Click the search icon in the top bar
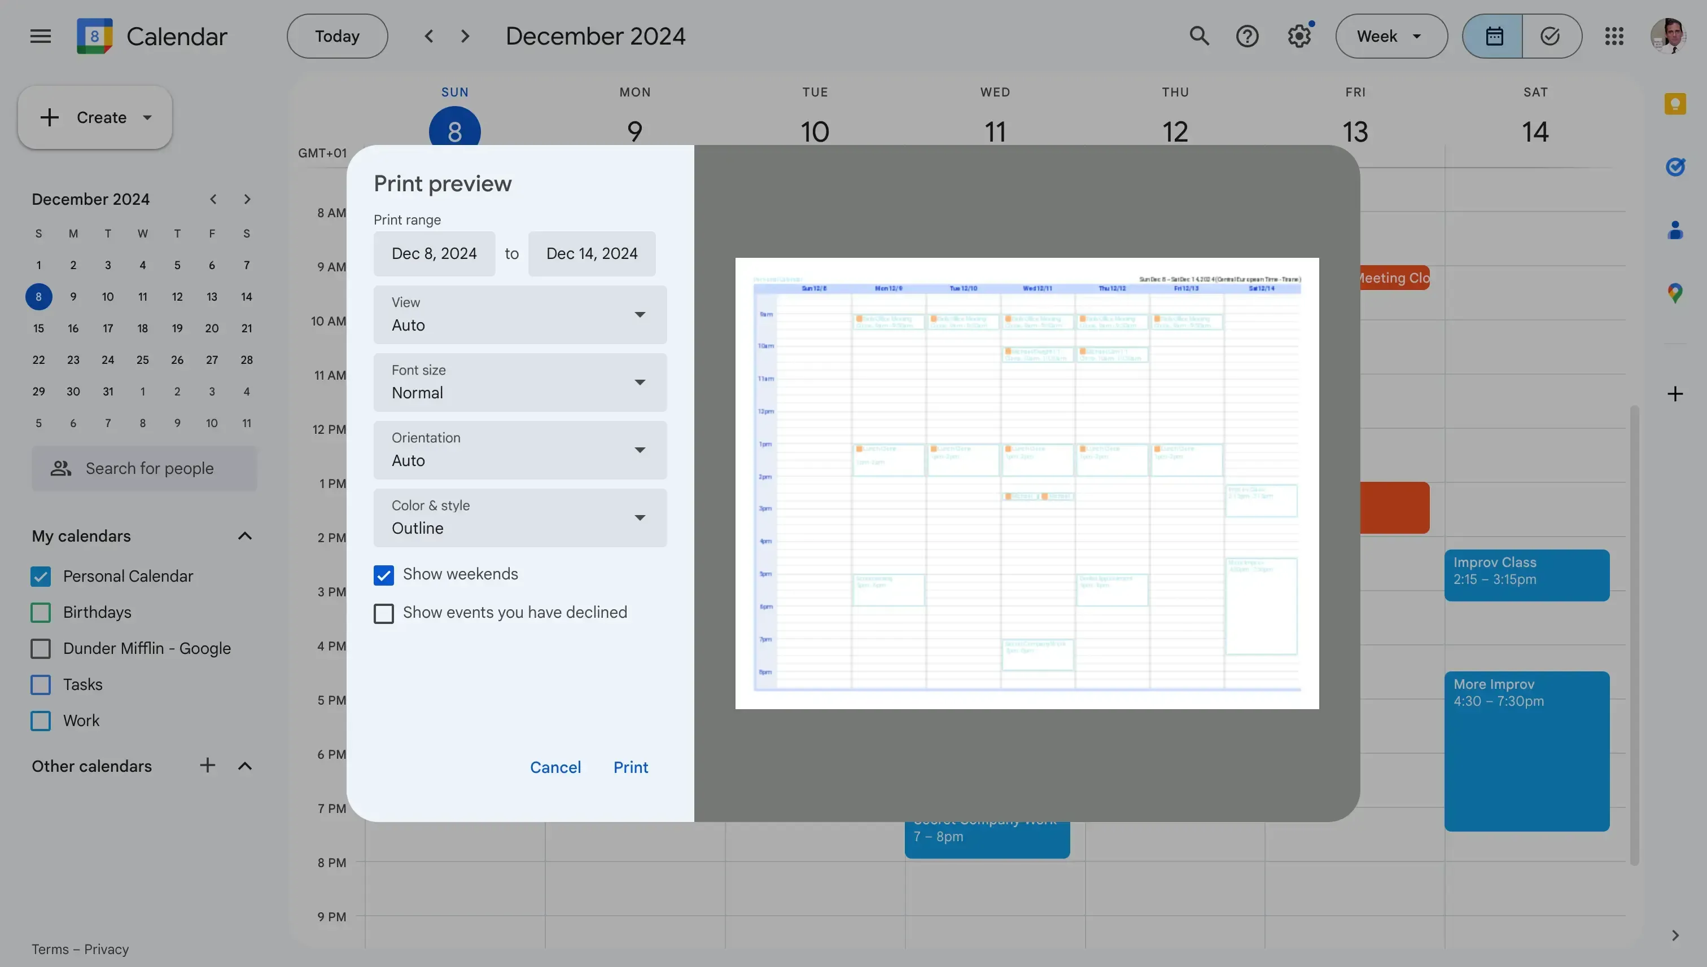Image resolution: width=1707 pixels, height=967 pixels. 1199,36
